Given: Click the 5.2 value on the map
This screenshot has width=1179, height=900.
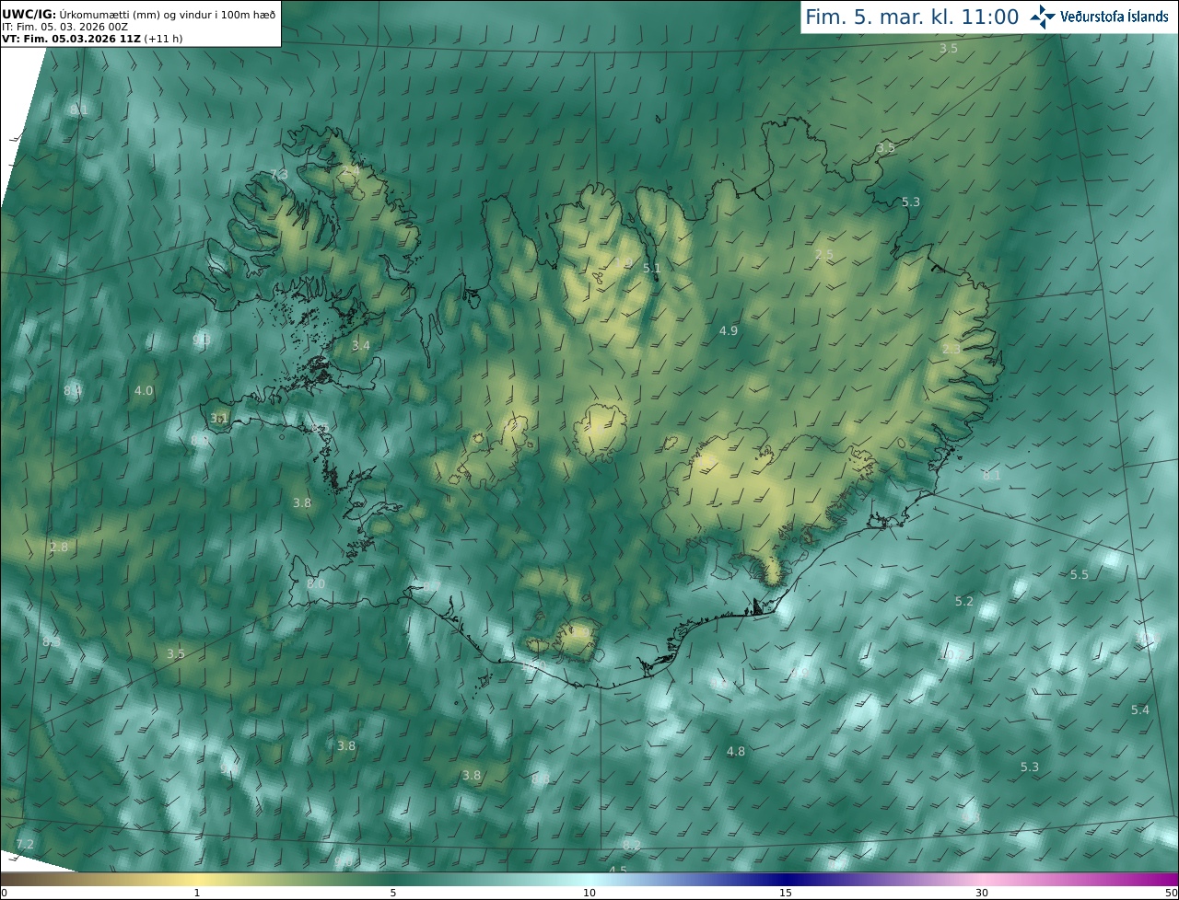Looking at the screenshot, I should 964,601.
